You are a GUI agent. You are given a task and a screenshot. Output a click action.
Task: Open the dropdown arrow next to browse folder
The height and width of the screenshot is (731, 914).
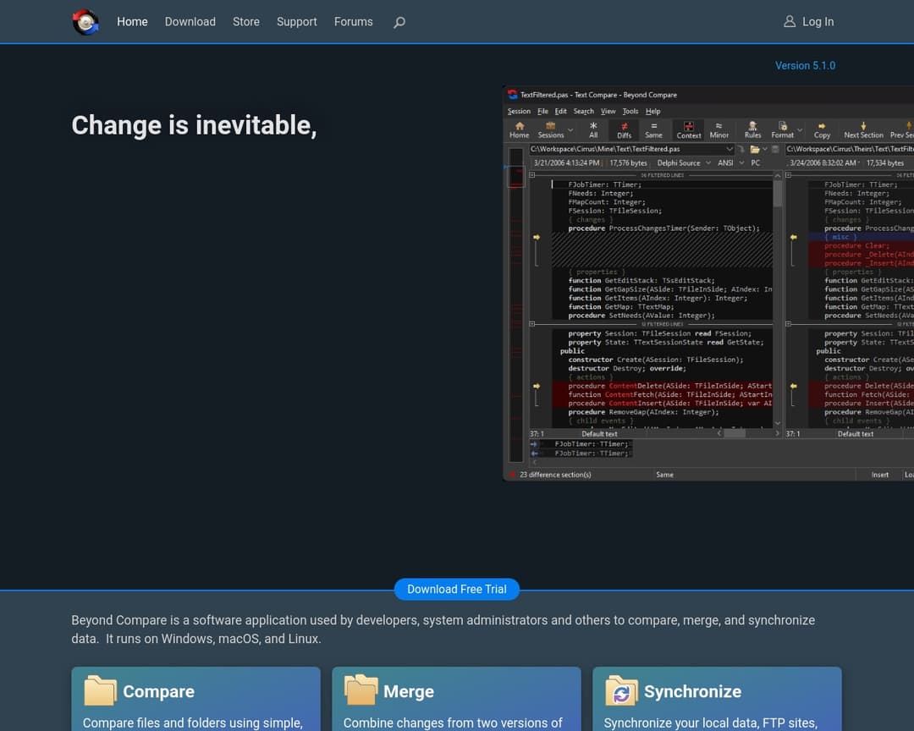pyautogui.click(x=765, y=149)
